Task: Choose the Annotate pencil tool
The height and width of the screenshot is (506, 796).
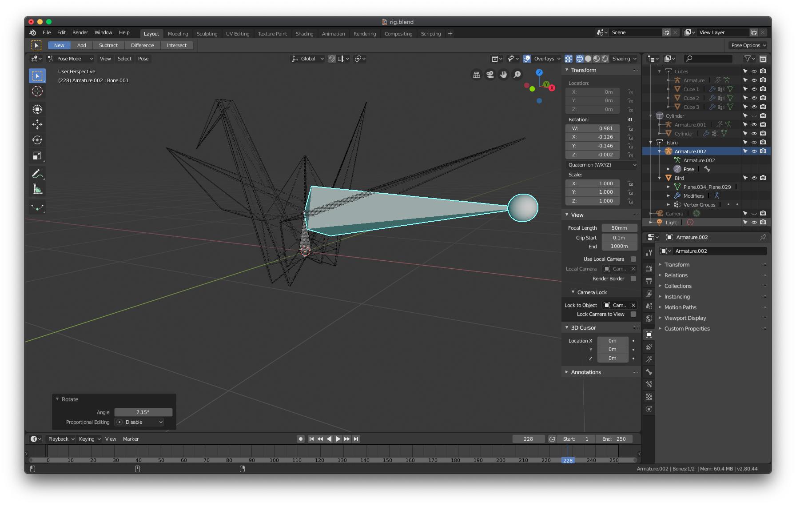Action: (37, 174)
